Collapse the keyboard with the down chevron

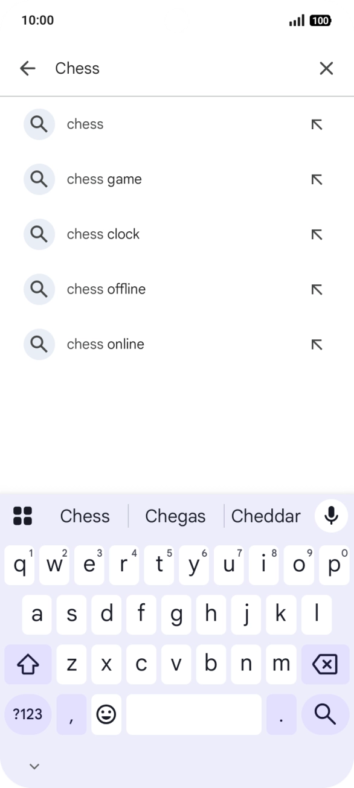click(34, 766)
